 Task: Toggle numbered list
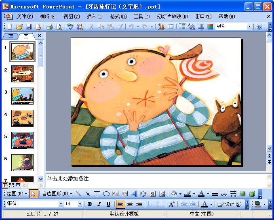151,204
